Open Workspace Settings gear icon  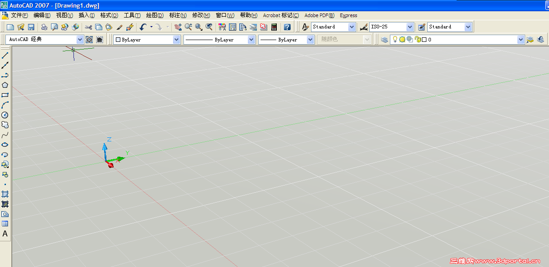tap(89, 40)
